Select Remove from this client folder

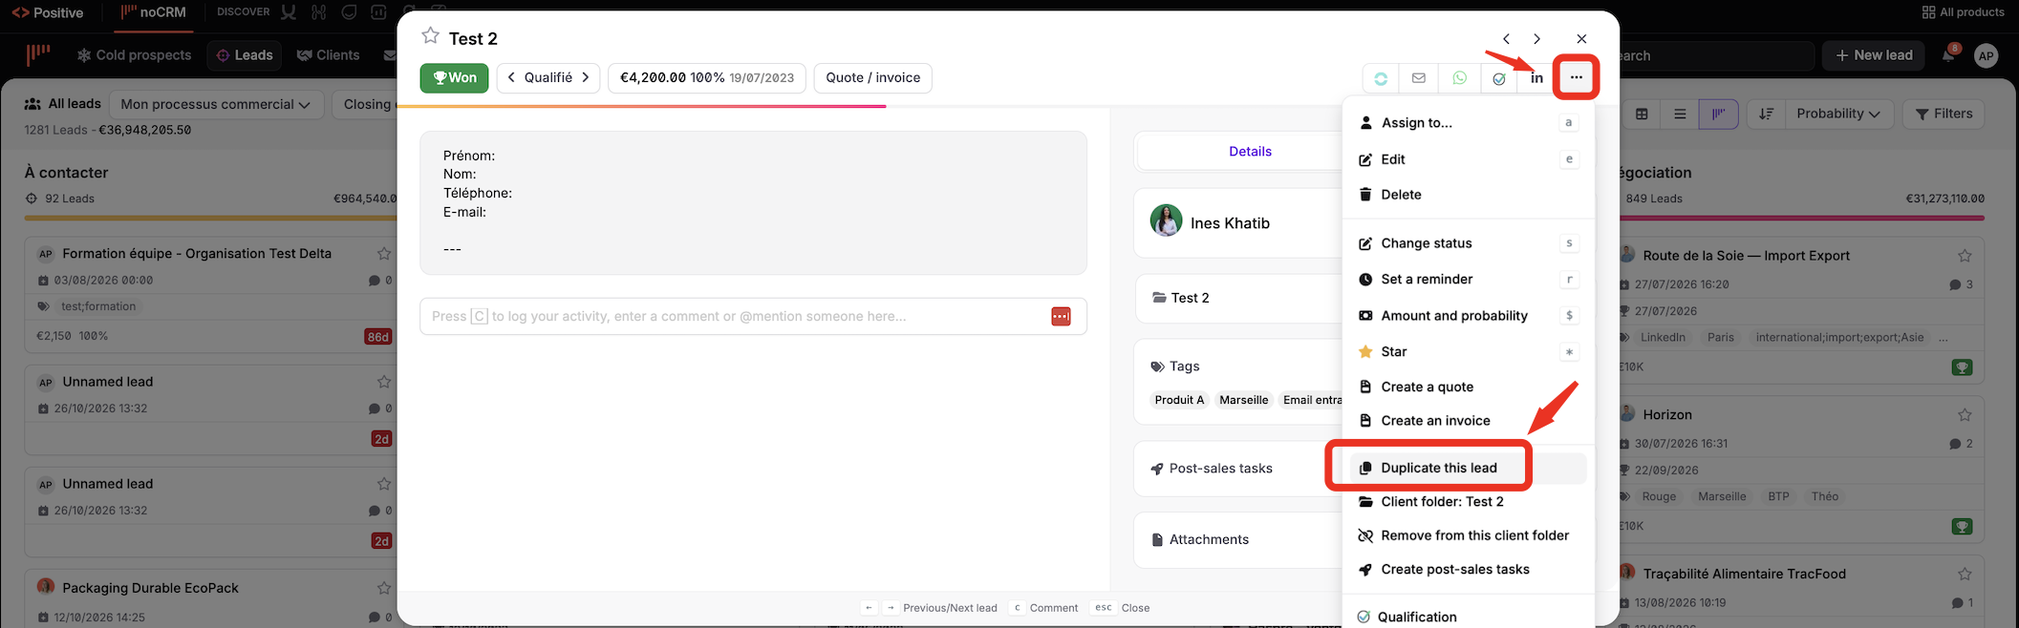coord(1468,535)
